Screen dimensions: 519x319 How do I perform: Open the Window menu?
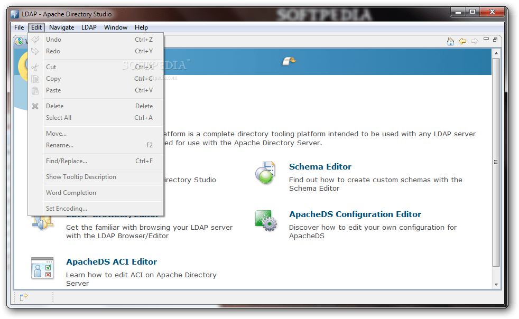(x=116, y=27)
